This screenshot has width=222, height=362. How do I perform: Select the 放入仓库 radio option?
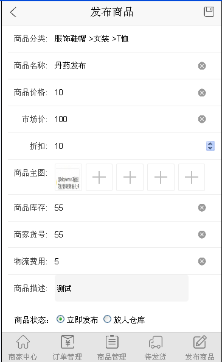pos(107,319)
